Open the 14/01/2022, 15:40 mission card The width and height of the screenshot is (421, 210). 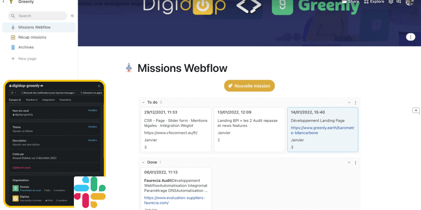[323, 130]
